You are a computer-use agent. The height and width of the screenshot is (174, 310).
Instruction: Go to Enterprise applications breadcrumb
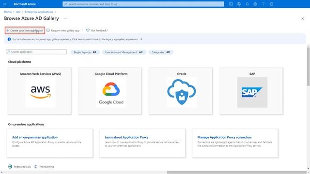coord(39,12)
